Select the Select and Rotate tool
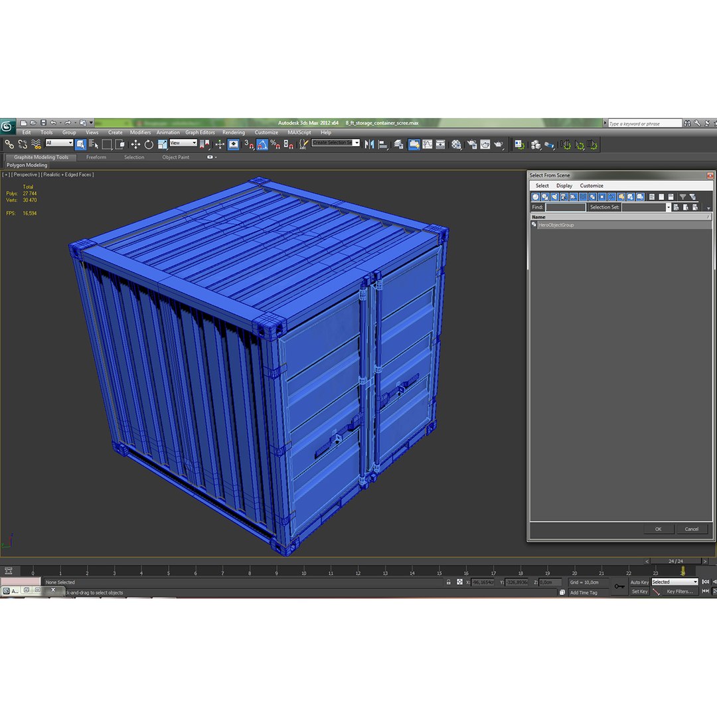Screen dimensions: 717x717 [149, 145]
